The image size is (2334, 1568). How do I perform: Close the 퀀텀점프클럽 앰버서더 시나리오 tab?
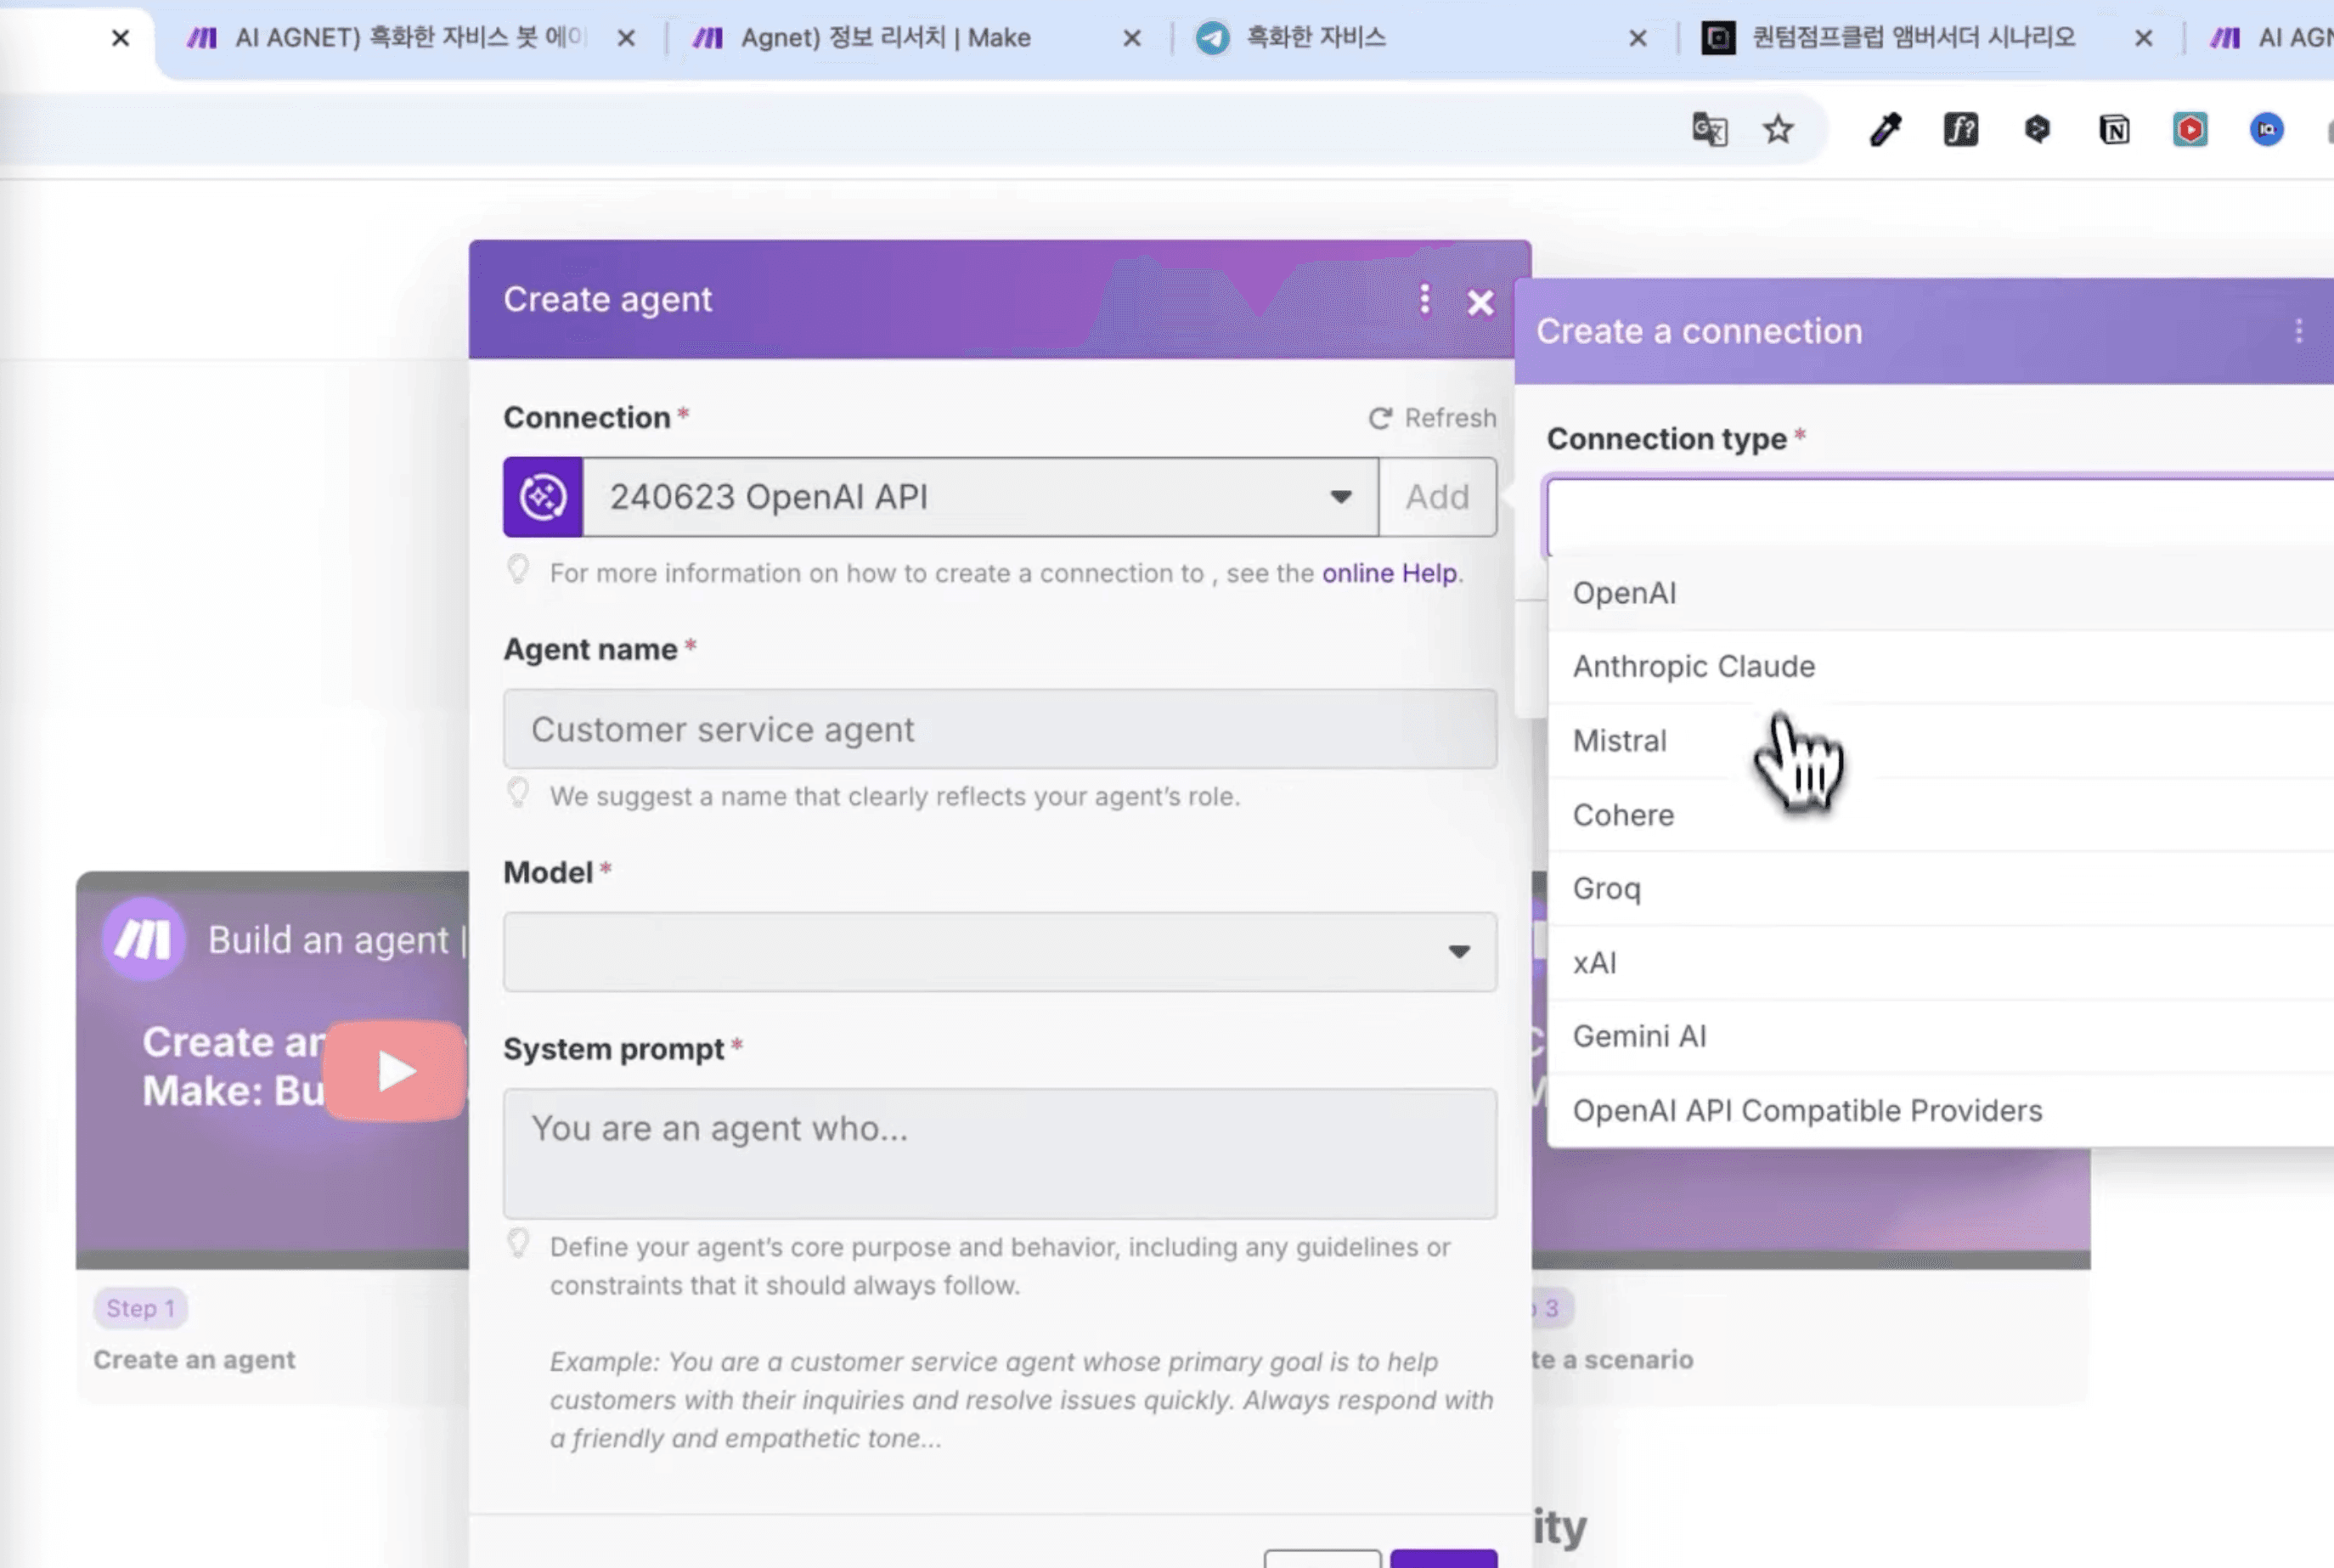2143,38
